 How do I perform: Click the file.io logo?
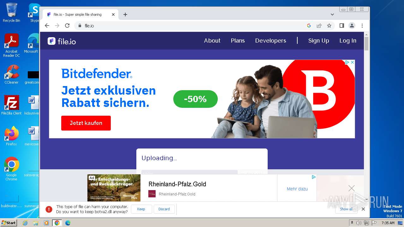(x=62, y=41)
